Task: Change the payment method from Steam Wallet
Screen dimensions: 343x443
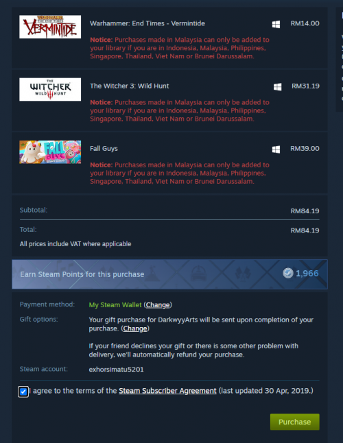Action: tap(158, 305)
